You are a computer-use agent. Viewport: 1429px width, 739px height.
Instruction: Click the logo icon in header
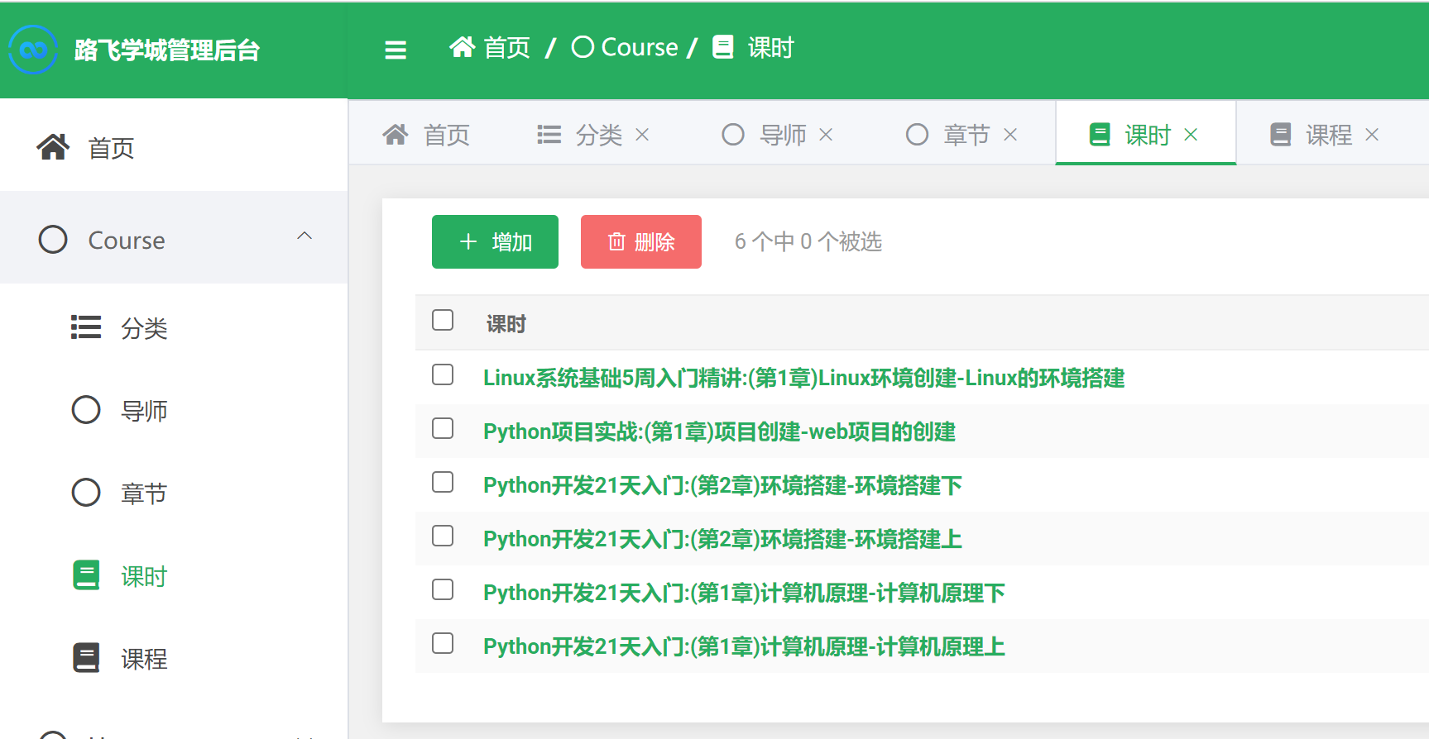point(33,50)
